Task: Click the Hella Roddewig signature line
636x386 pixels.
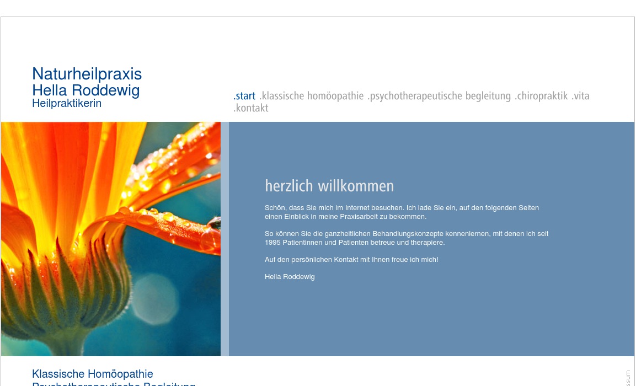Action: click(290, 277)
